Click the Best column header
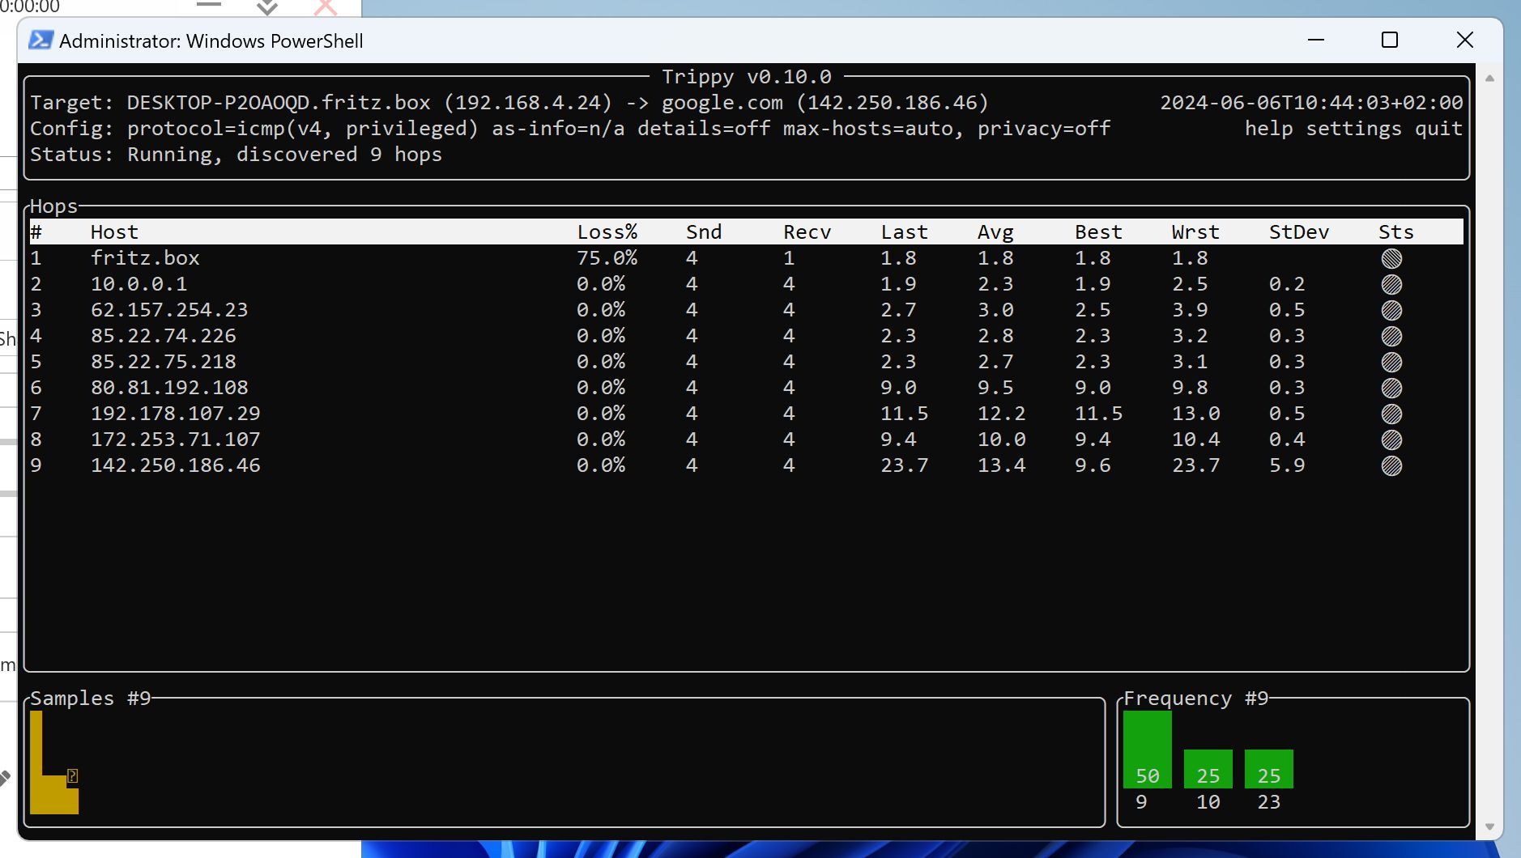This screenshot has width=1521, height=858. click(x=1099, y=232)
